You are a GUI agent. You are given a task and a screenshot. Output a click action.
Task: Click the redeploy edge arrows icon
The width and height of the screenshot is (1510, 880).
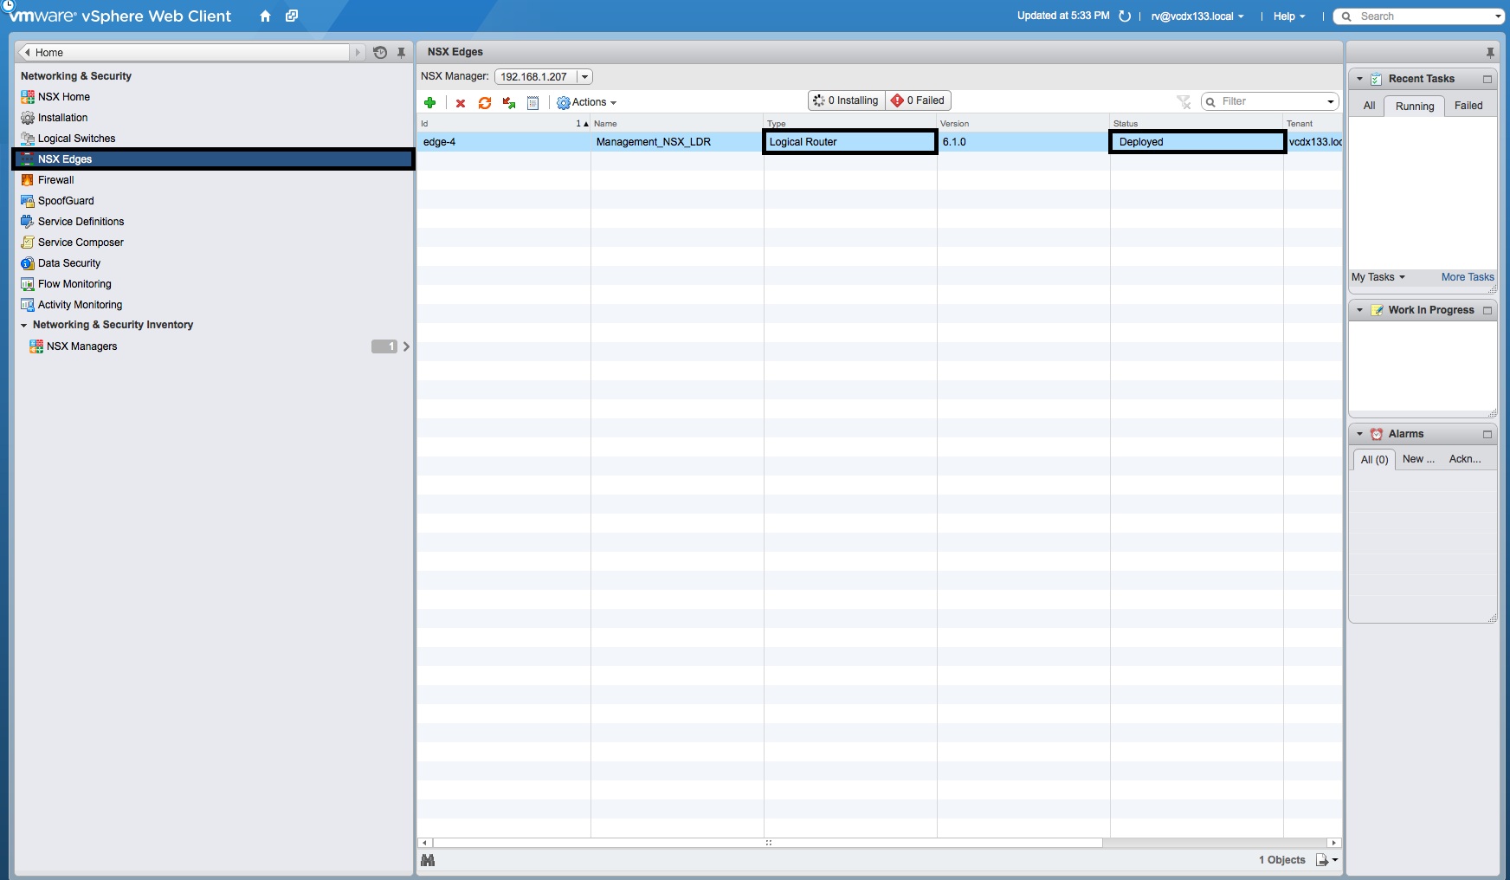509,103
